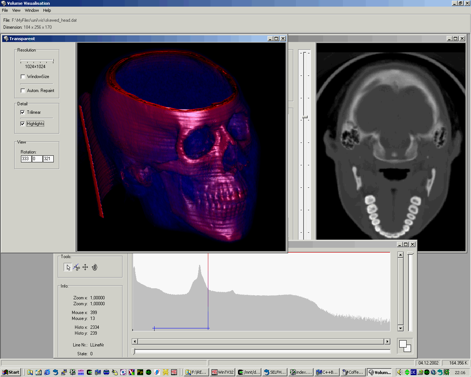Click the Resolution slider handle

pos(53,61)
